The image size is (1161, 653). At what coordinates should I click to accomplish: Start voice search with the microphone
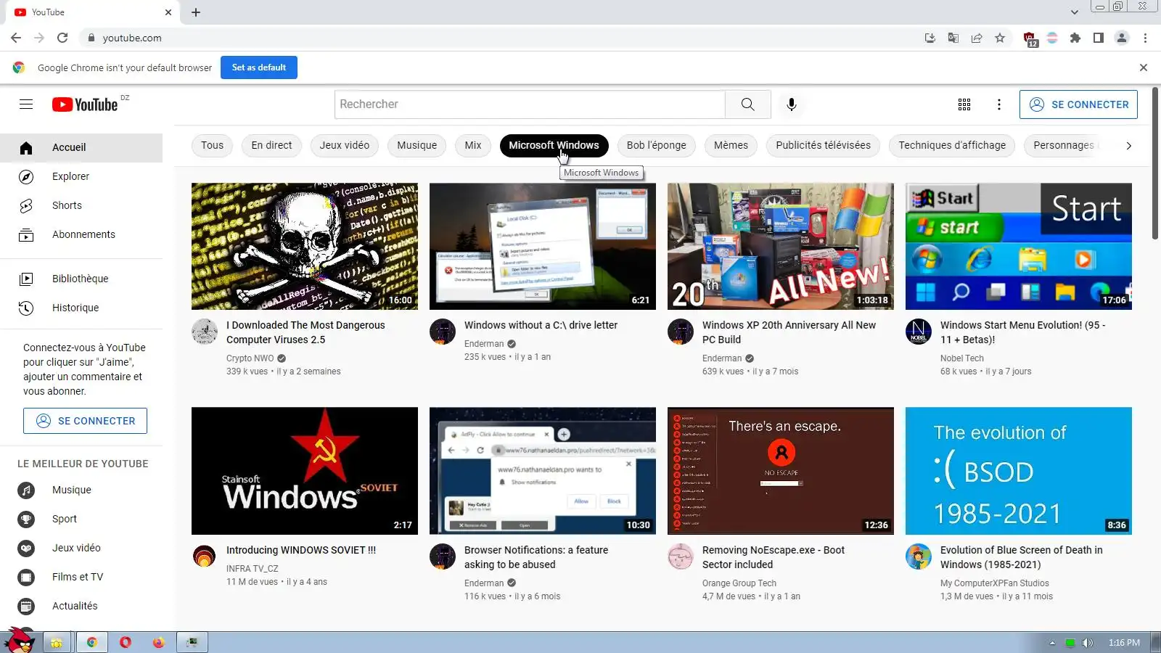pos(792,104)
